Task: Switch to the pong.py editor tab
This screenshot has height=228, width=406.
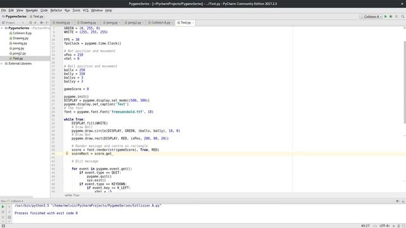Action: point(112,23)
